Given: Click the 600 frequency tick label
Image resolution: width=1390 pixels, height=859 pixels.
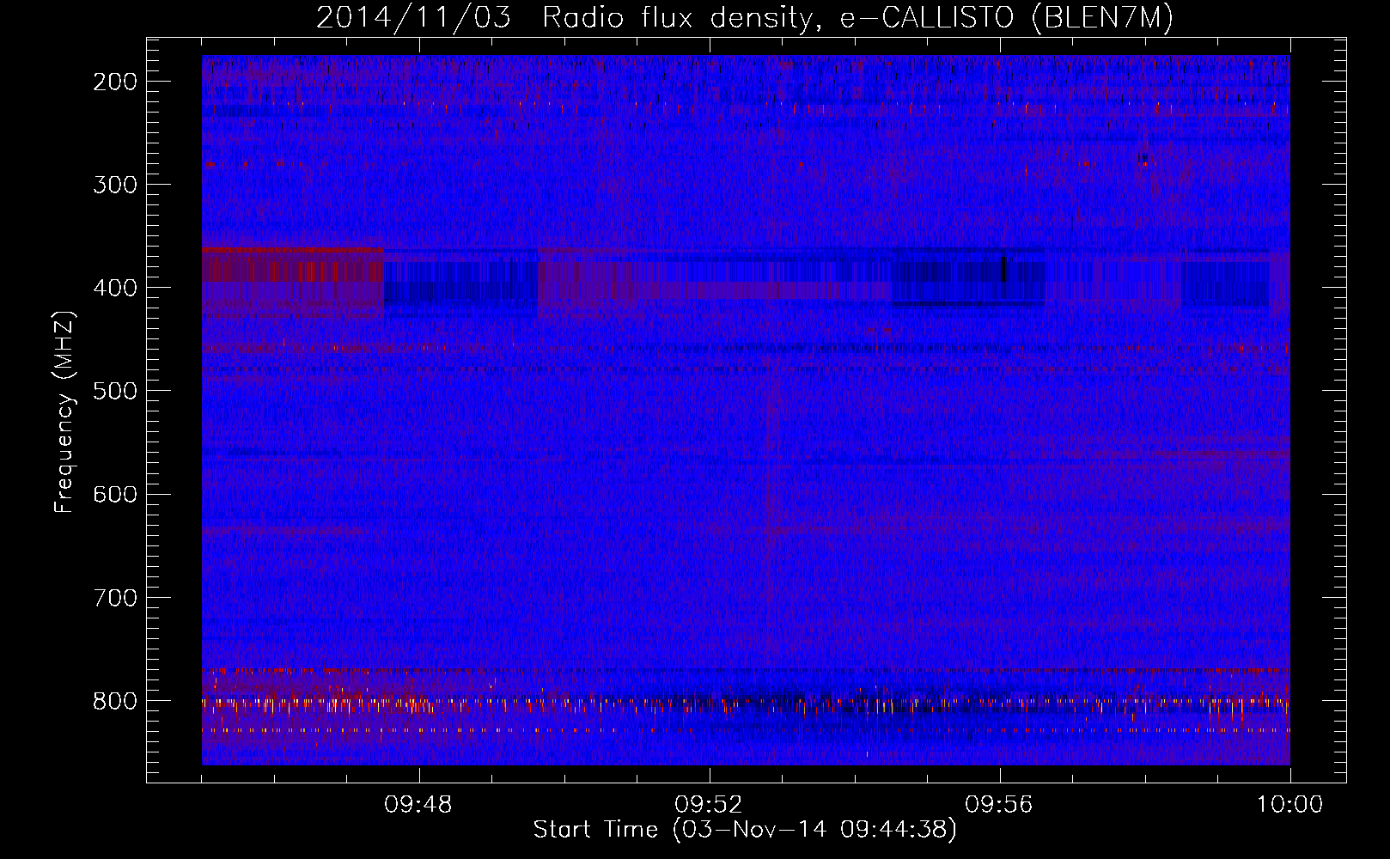Looking at the screenshot, I should [115, 494].
